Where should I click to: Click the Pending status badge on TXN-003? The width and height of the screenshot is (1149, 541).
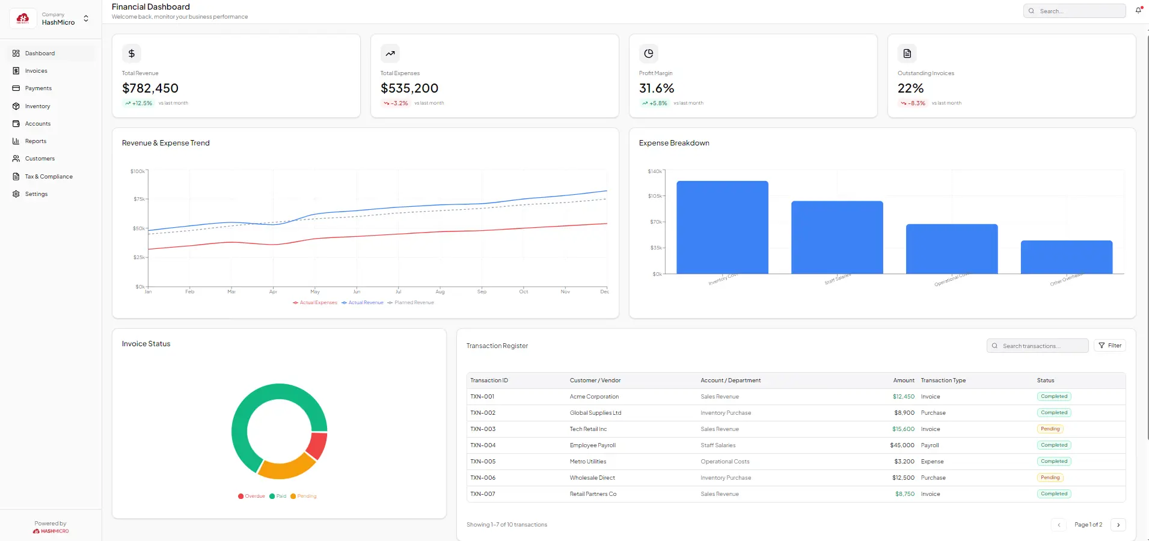[1050, 429]
